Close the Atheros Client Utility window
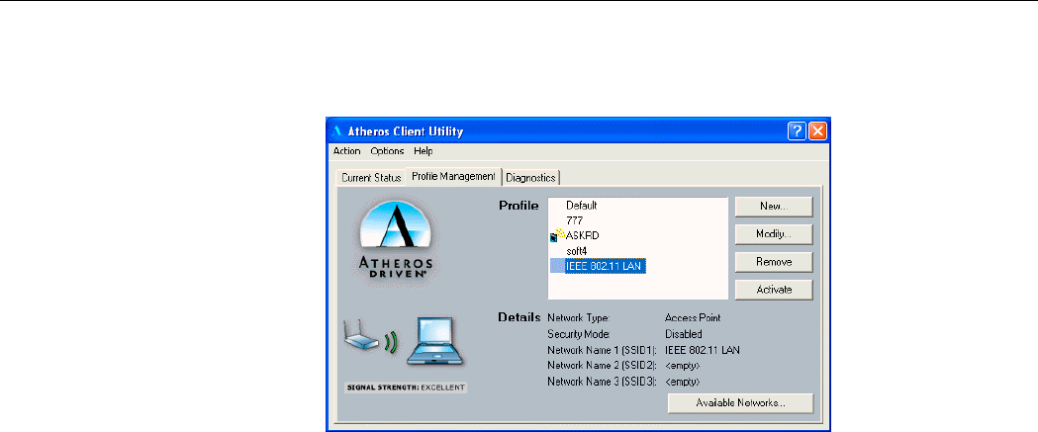The height and width of the screenshot is (432, 1038). pyautogui.click(x=818, y=131)
